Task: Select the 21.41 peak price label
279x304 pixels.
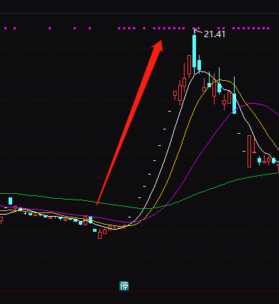Action: [215, 34]
